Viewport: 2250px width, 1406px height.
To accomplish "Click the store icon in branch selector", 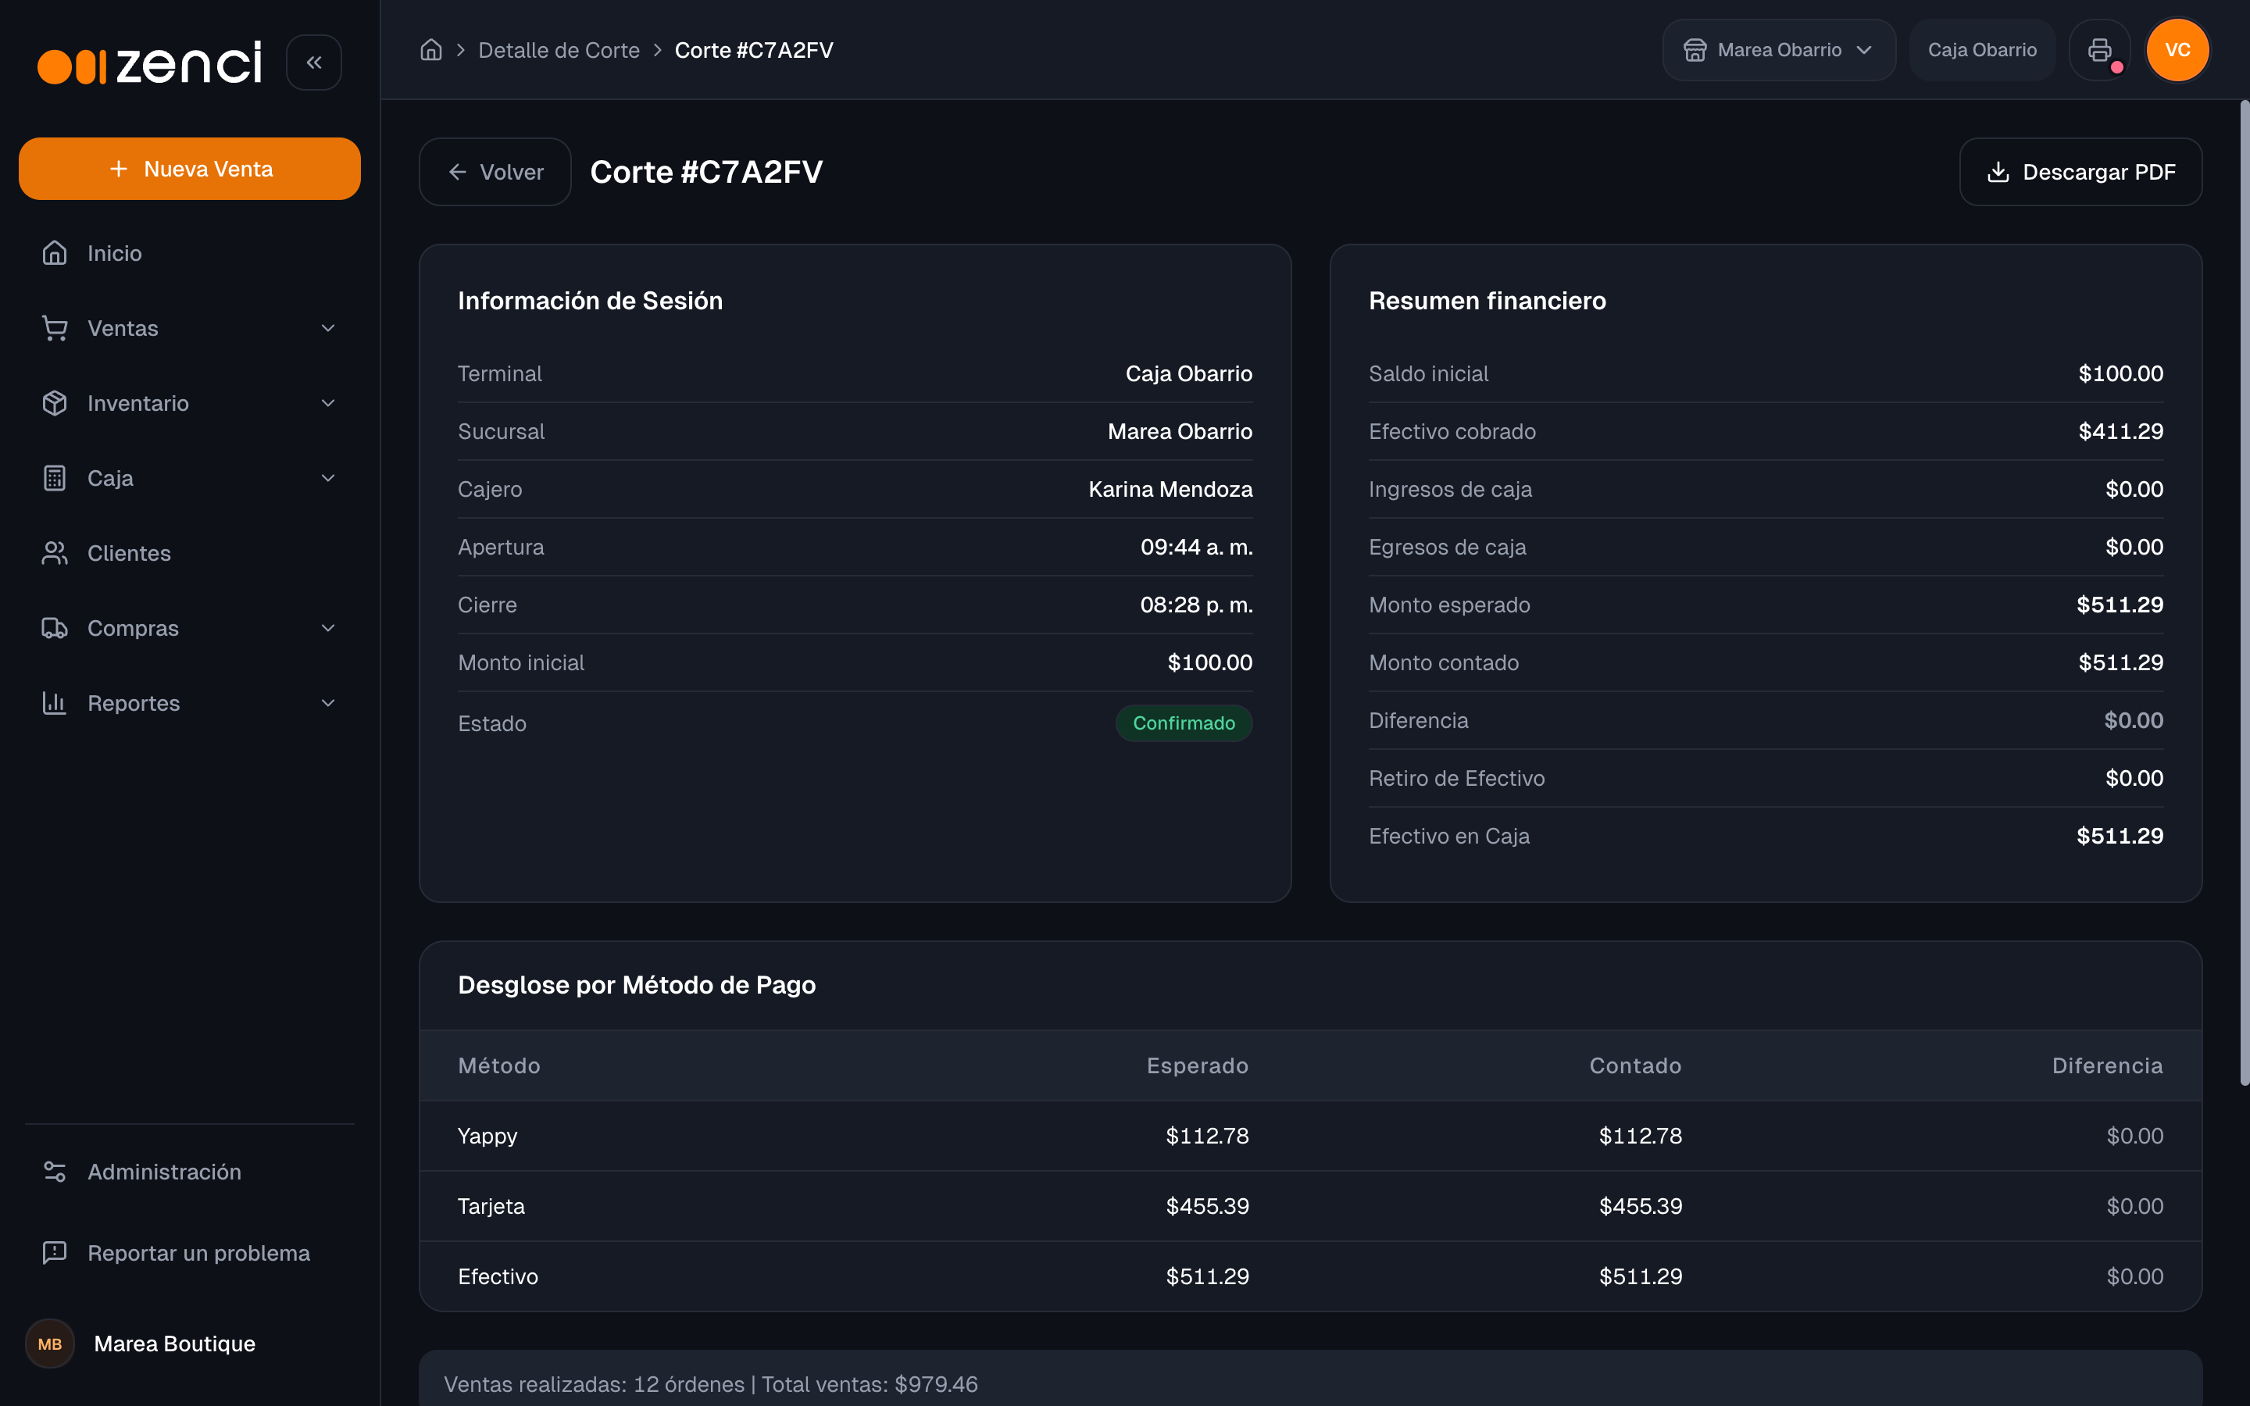I will coord(1695,50).
